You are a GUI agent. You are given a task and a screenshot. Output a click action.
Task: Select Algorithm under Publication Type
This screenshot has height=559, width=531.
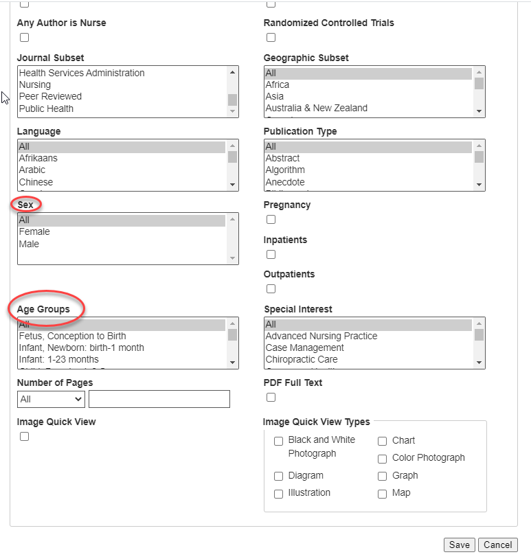pyautogui.click(x=285, y=170)
